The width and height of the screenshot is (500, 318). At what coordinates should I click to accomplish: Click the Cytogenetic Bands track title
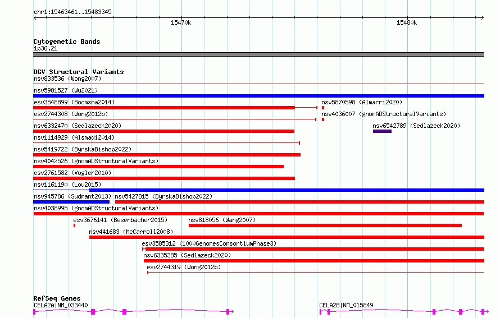(67, 42)
